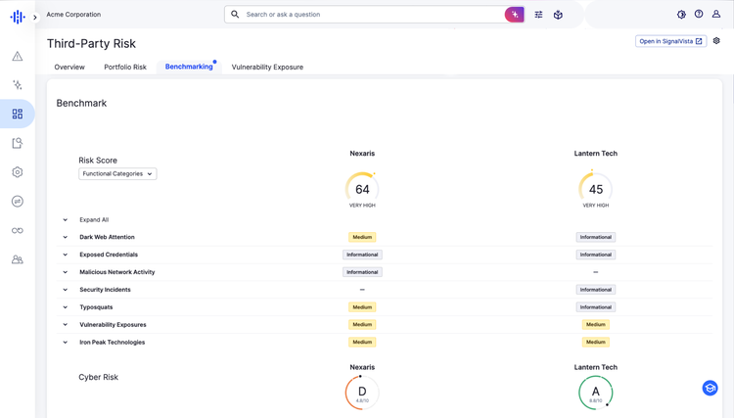
Task: Click the Open in SignalVista button
Action: (670, 41)
